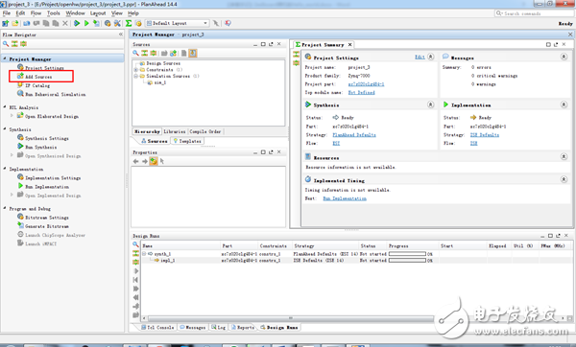Image resolution: width=576 pixels, height=347 pixels.
Task: Switch to the Reports tab at the bottom
Action: pyautogui.click(x=243, y=327)
